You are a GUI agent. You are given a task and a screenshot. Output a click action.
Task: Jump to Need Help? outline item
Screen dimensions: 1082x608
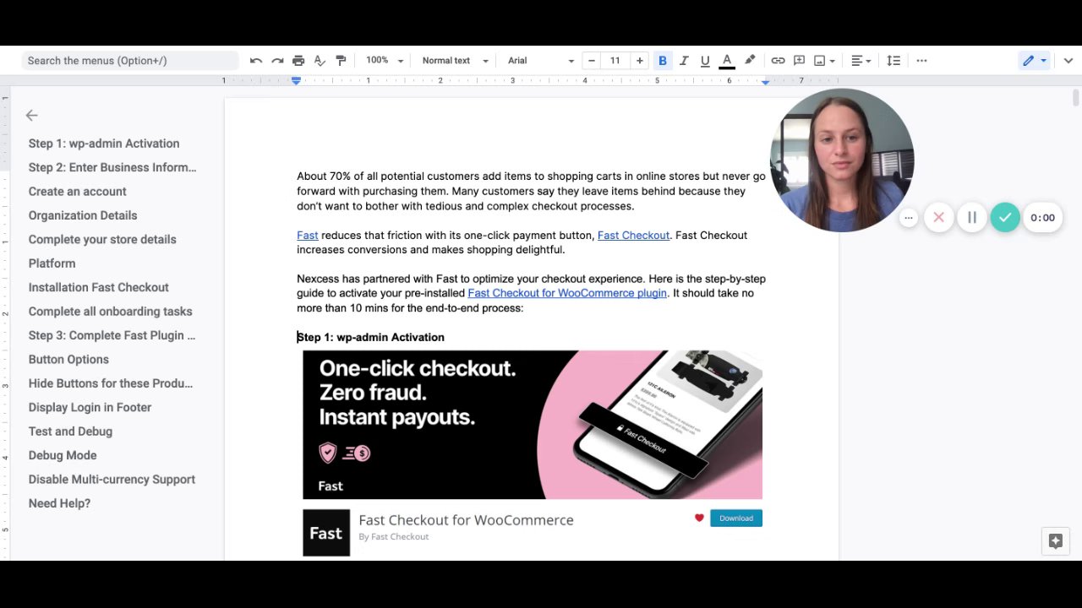click(x=59, y=503)
